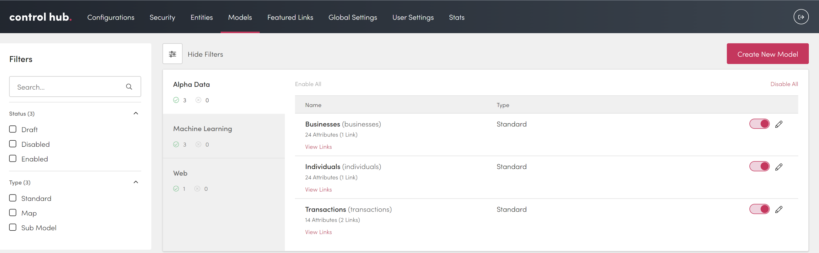Click the filter sliders icon button
The height and width of the screenshot is (253, 819).
point(172,54)
